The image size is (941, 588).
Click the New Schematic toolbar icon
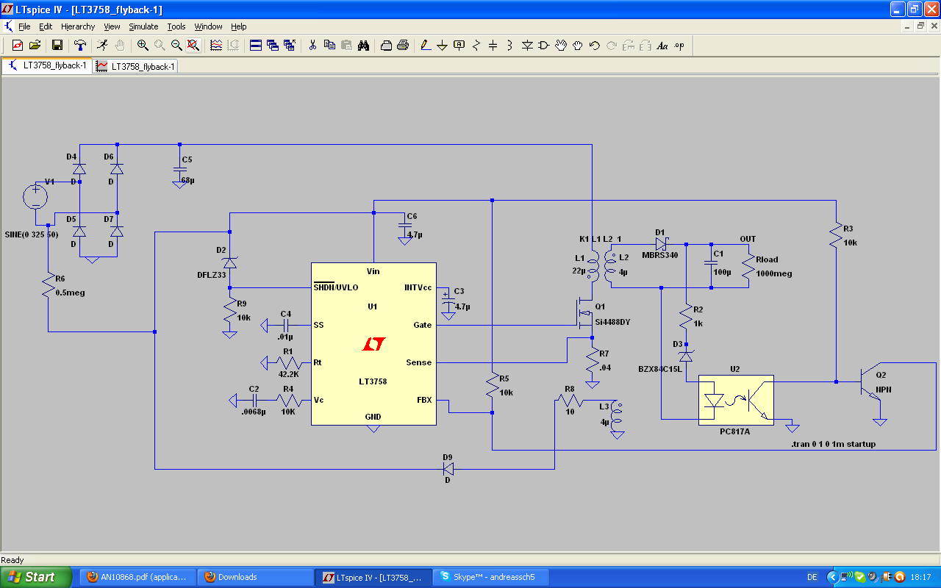[17, 45]
